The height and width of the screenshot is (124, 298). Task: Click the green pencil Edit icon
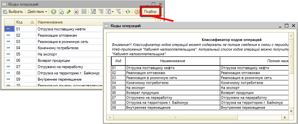[69, 12]
